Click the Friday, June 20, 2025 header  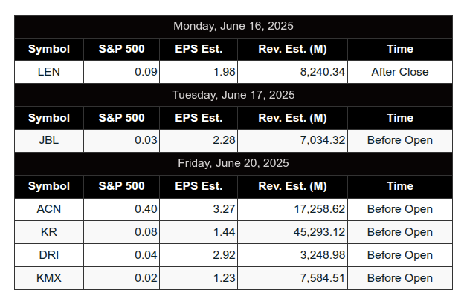(x=233, y=163)
